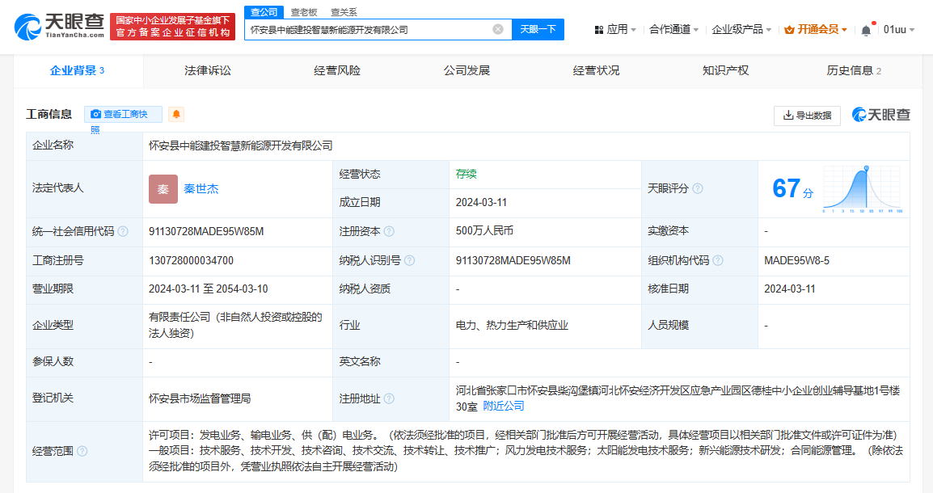
Task: Select the 经营风险 tab
Action: point(337,71)
